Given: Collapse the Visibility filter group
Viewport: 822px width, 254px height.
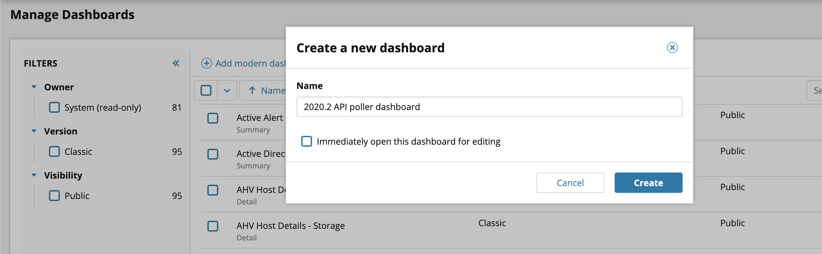Looking at the screenshot, I should pyautogui.click(x=34, y=175).
